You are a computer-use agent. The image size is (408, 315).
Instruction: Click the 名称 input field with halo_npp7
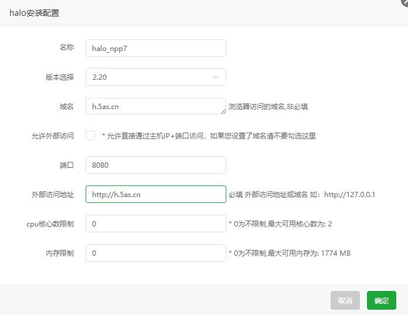coord(155,48)
